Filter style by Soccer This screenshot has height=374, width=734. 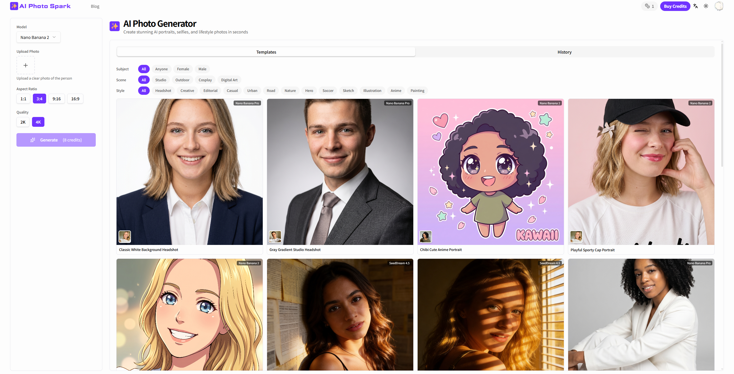coord(328,91)
